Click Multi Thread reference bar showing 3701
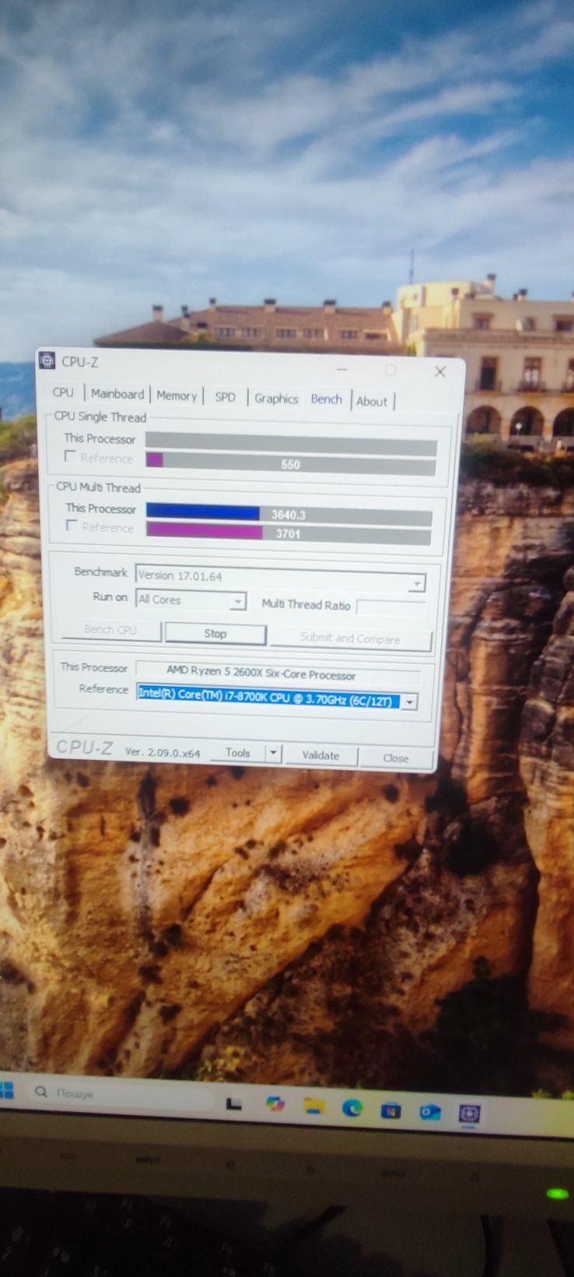Viewport: 574px width, 1277px height. (x=288, y=533)
